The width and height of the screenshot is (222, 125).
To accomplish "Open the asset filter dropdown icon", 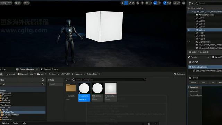I will pos(68,80).
